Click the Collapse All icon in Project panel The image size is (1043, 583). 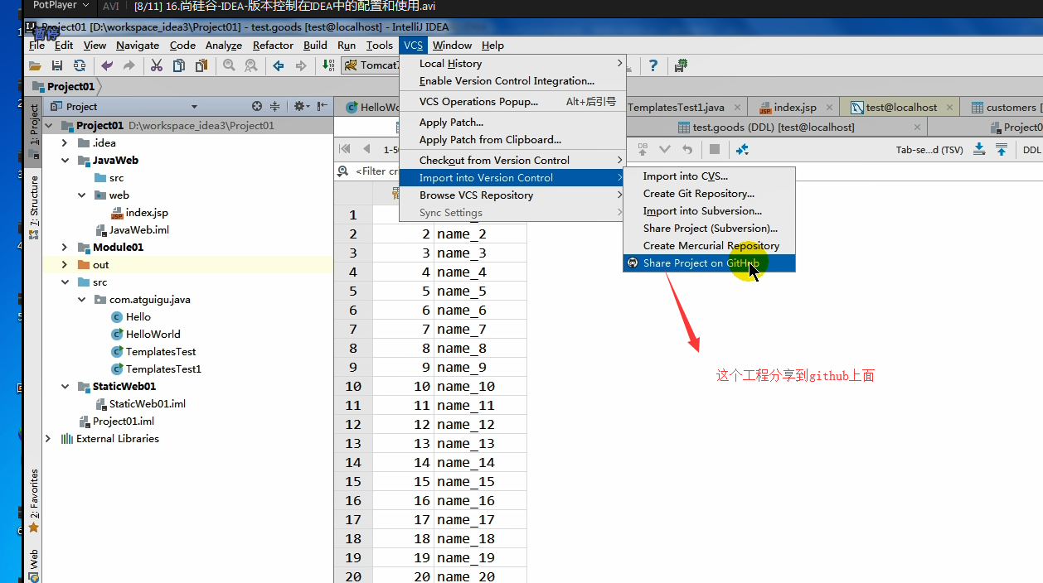(275, 106)
